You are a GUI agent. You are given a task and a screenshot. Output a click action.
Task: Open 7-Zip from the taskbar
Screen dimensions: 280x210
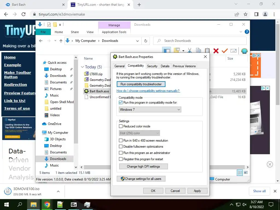pyautogui.click(x=74, y=205)
